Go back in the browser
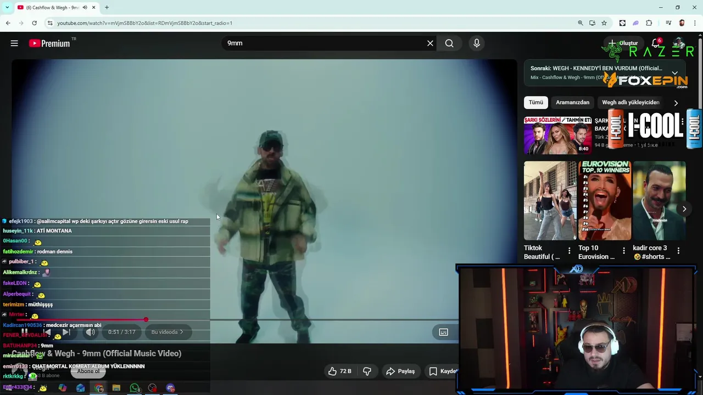This screenshot has width=703, height=395. 8,23
